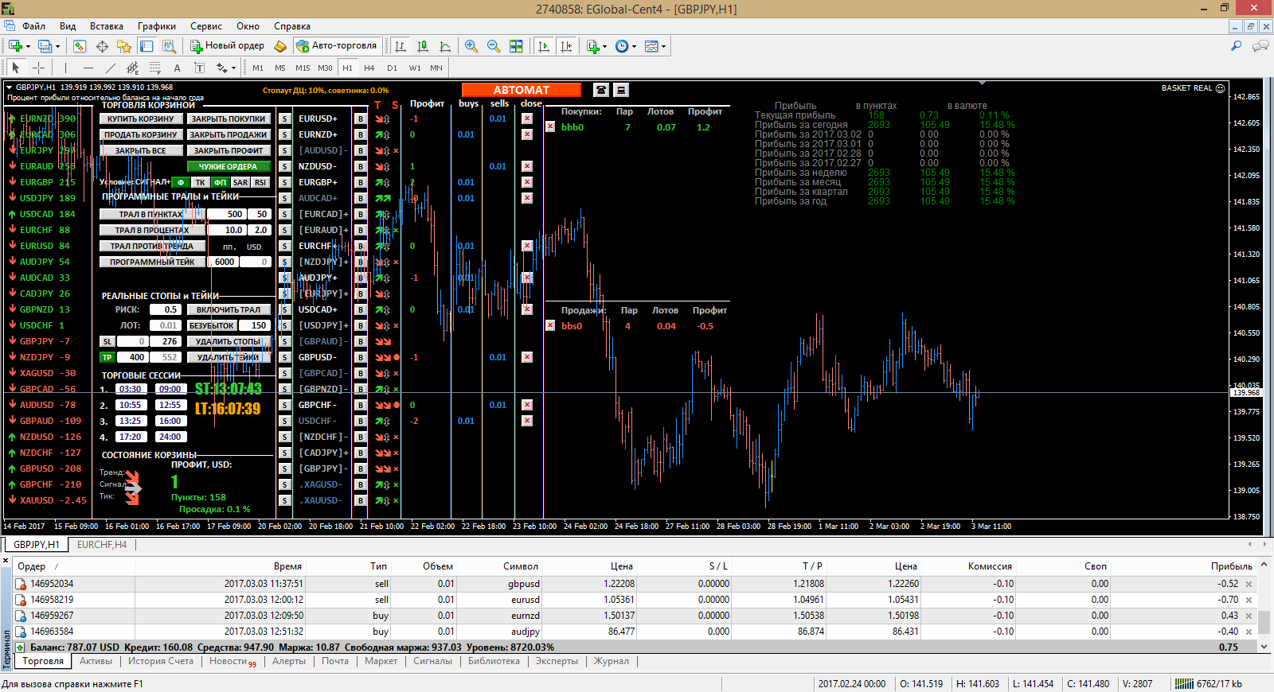The image size is (1274, 692).
Task: Select the Crosshair cursor tool
Action: (38, 68)
